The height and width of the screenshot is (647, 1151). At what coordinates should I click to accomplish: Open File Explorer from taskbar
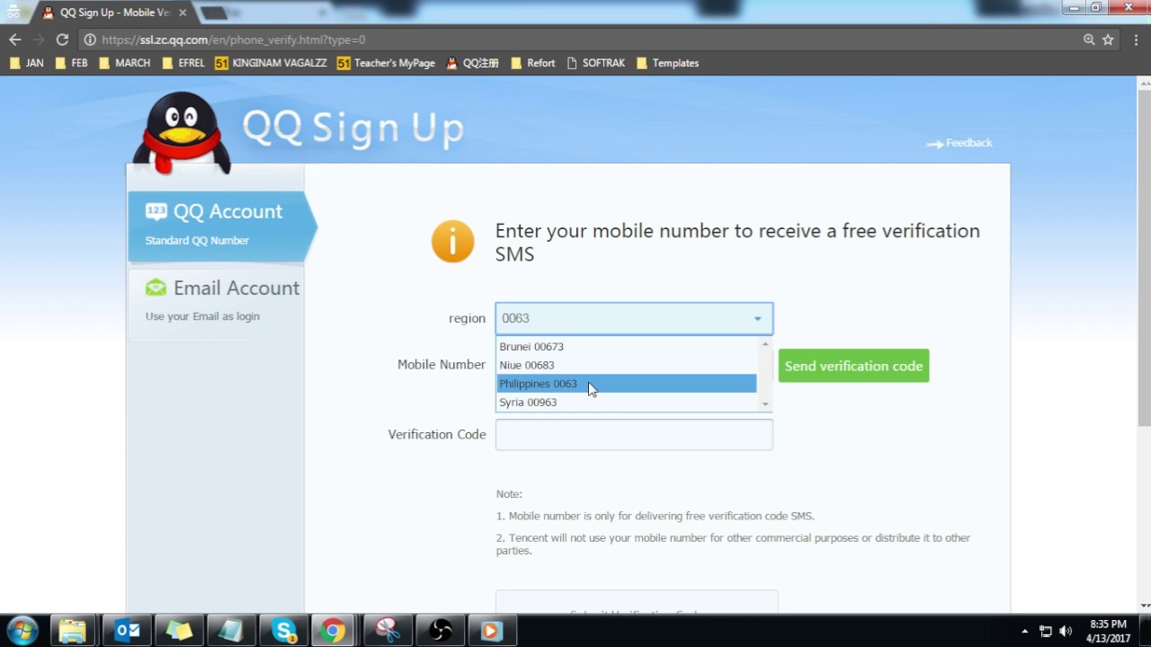tap(72, 631)
